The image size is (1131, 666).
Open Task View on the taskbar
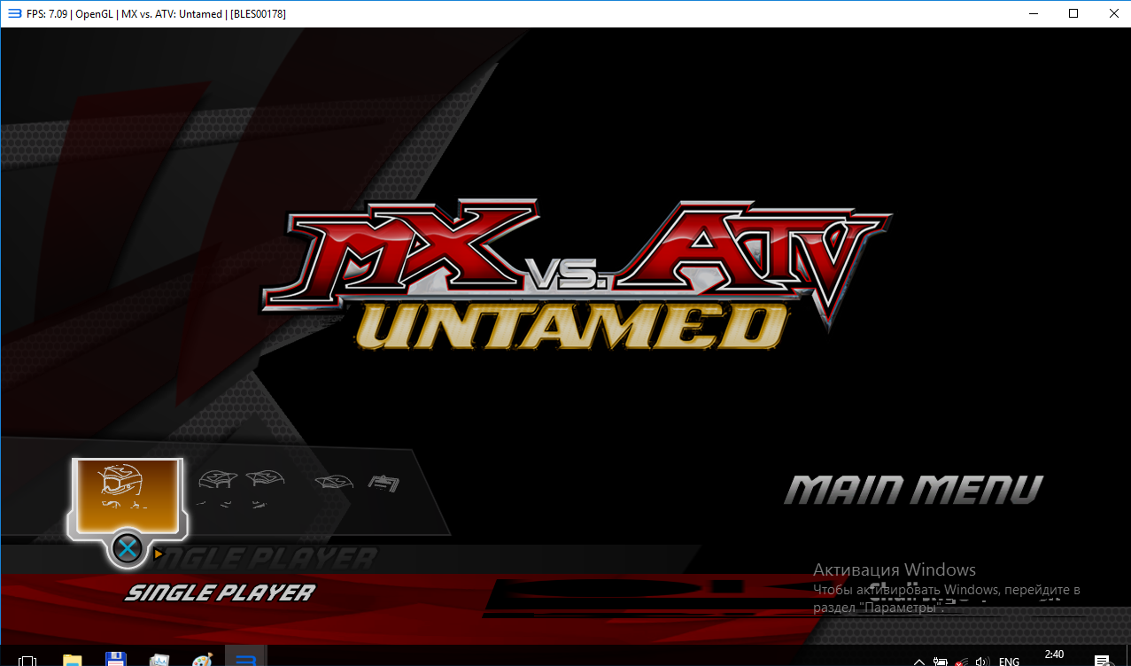[x=27, y=661]
